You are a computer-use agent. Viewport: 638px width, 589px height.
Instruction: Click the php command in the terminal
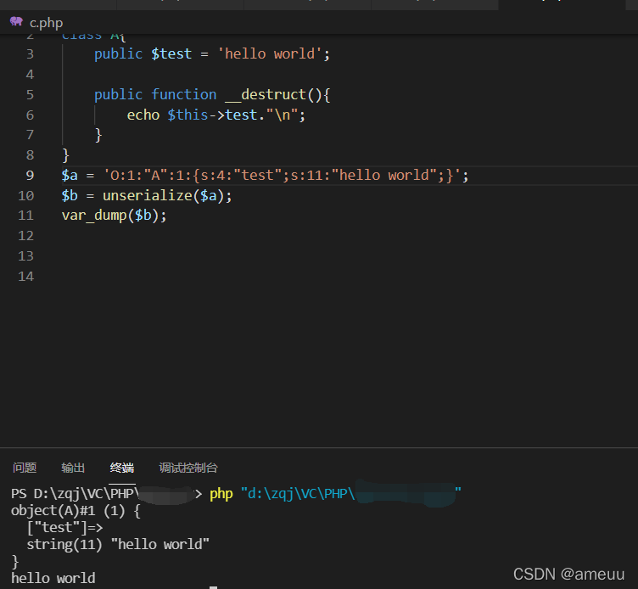coord(221,494)
